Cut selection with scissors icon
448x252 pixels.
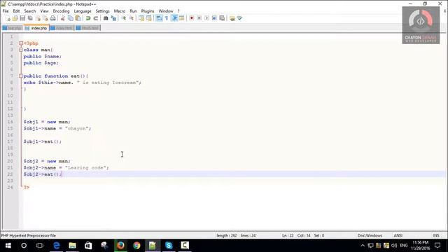click(63, 18)
